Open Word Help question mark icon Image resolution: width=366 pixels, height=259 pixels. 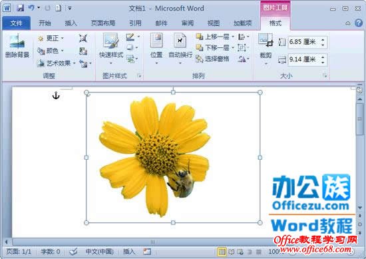pyautogui.click(x=359, y=23)
